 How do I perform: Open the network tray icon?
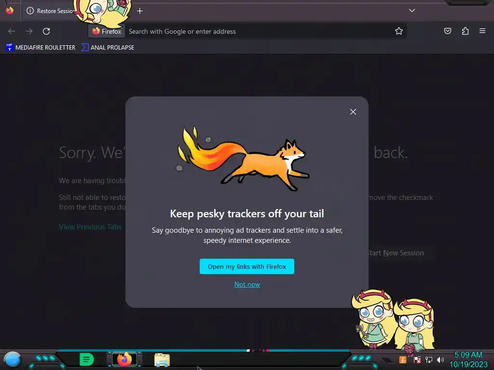pyautogui.click(x=429, y=359)
